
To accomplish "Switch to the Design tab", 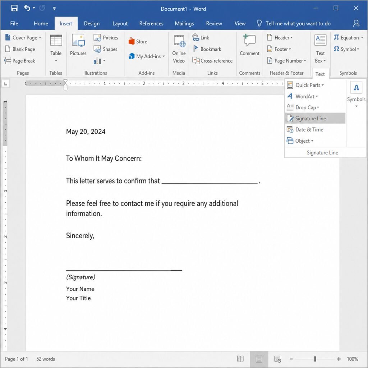I will pyautogui.click(x=92, y=23).
